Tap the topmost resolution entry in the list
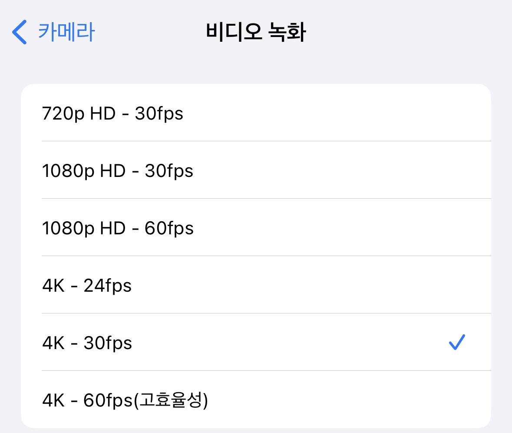This screenshot has width=512, height=433. (256, 113)
